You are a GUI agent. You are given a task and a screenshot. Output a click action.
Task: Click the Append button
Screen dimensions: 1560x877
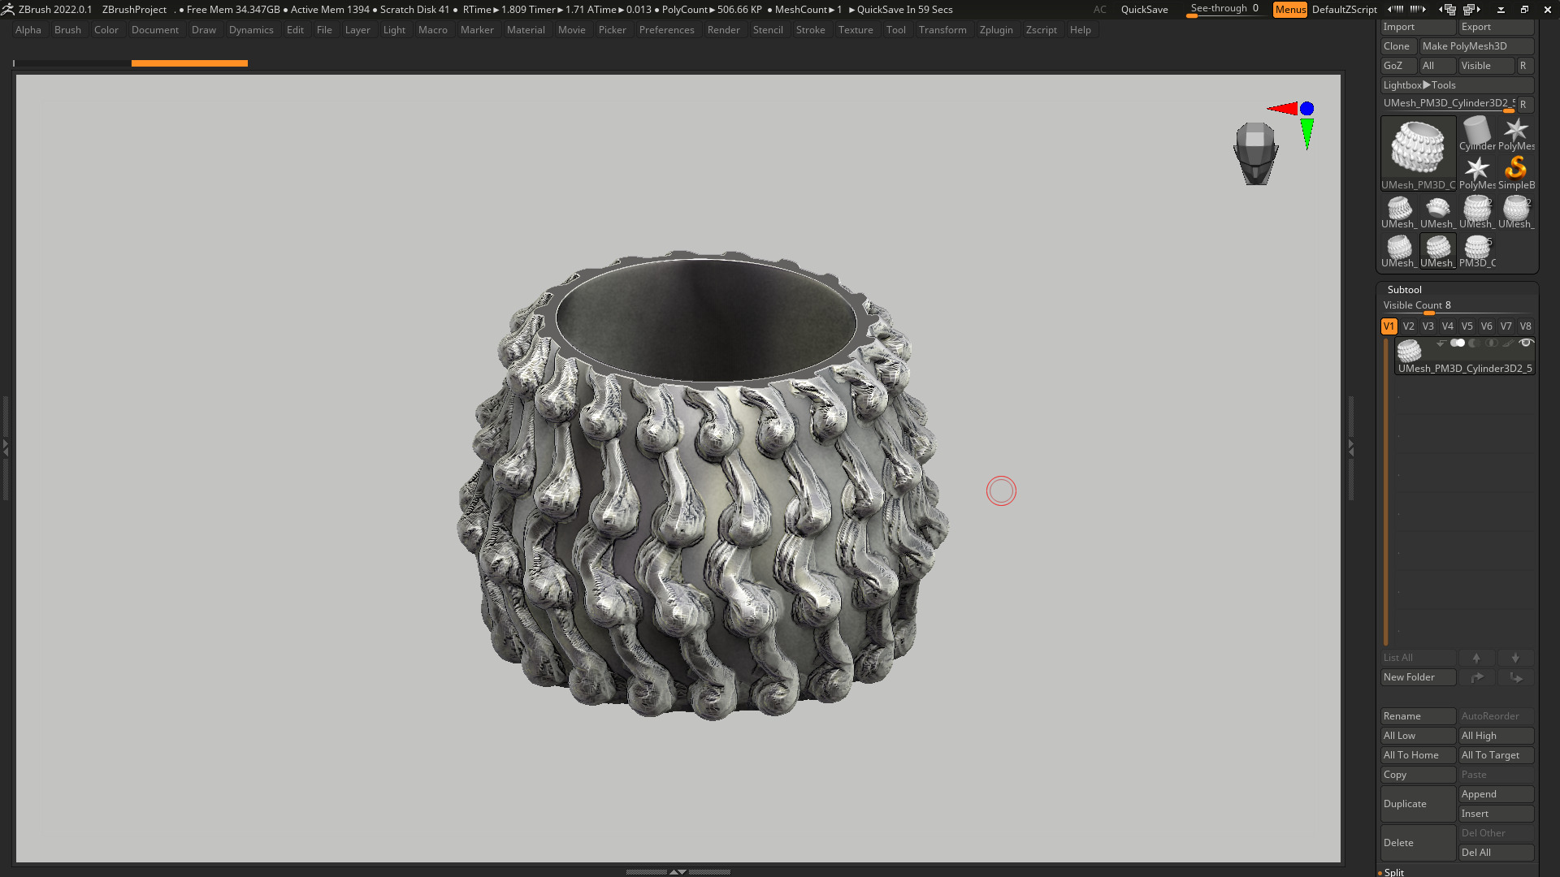coord(1496,794)
